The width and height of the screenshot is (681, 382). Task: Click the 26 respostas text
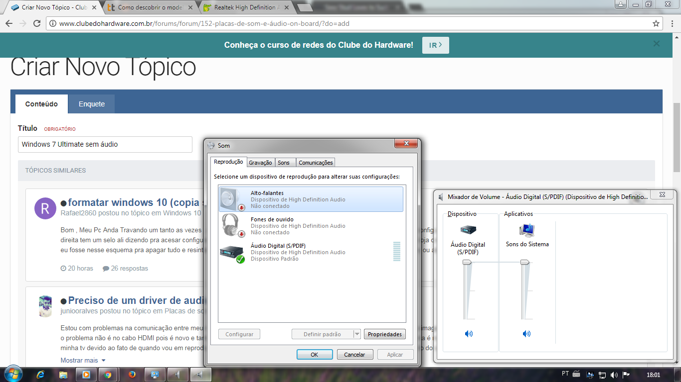[130, 268]
